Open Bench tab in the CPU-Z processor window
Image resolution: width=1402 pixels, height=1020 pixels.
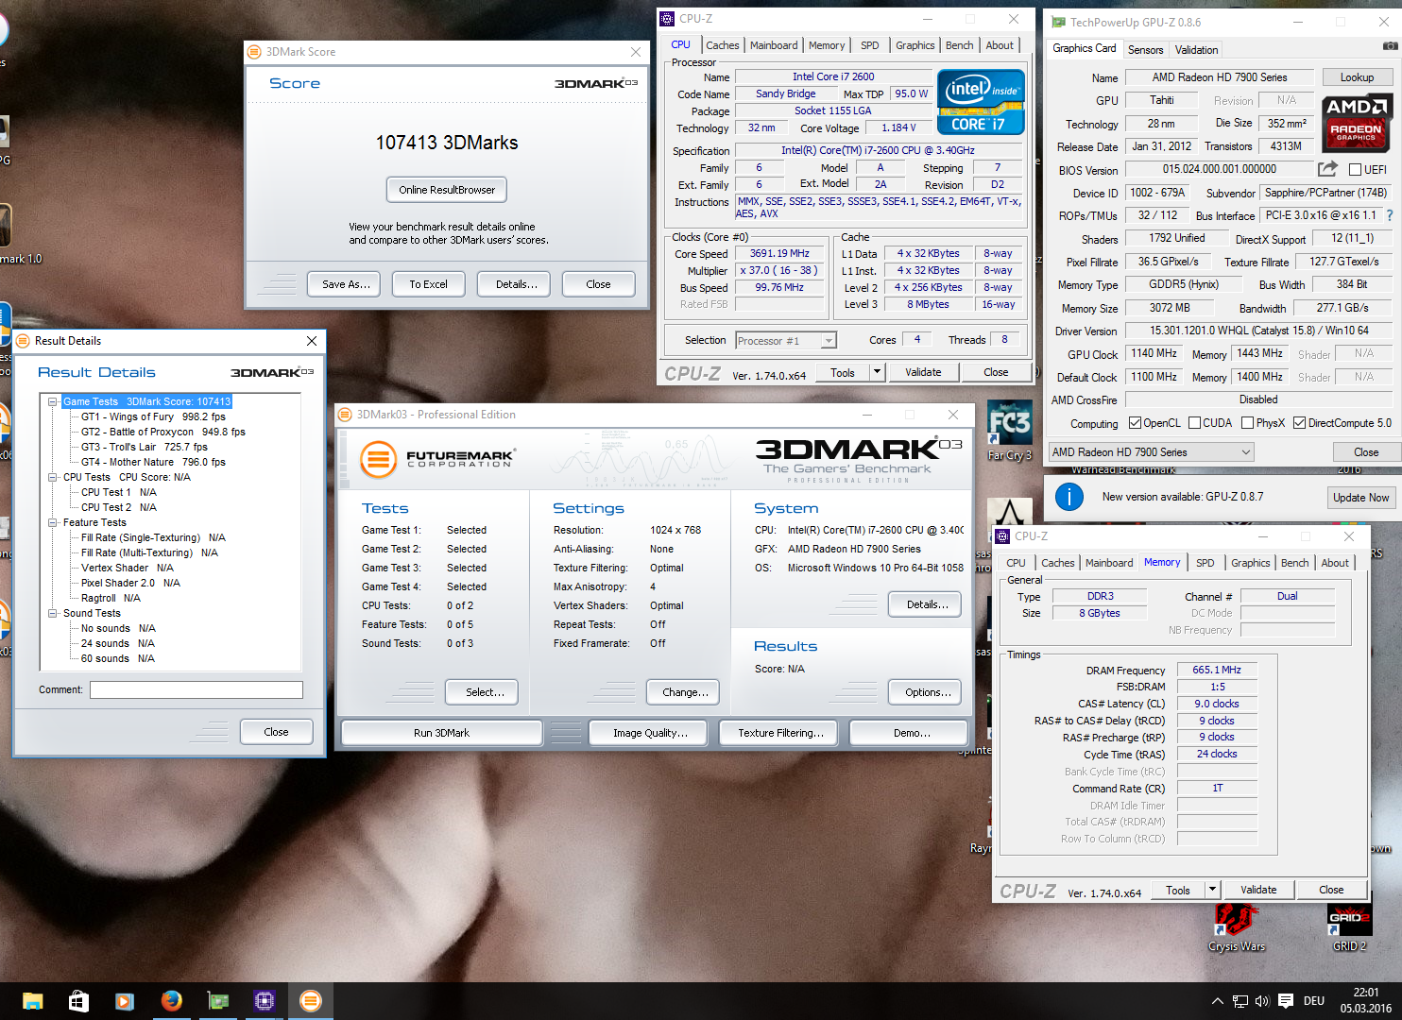tap(960, 45)
